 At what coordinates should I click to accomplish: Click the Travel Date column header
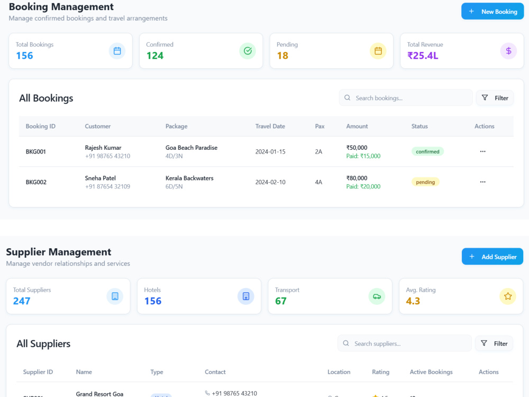pos(270,127)
